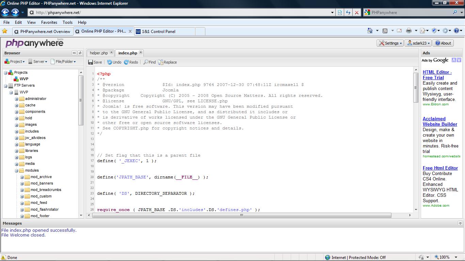Expand the mod_banners folder
The width and height of the screenshot is (465, 261).
click(x=22, y=184)
